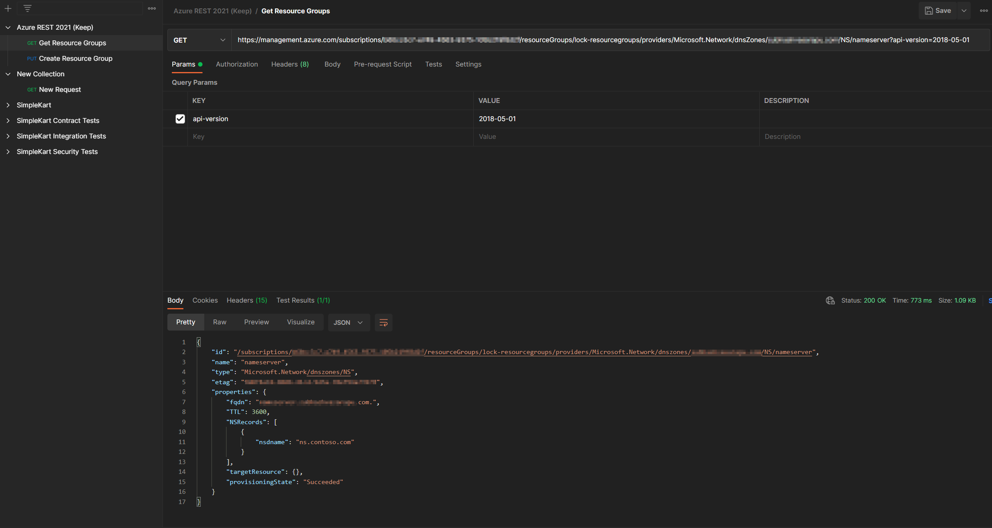
Task: Select Preview response view
Action: pyautogui.click(x=257, y=322)
